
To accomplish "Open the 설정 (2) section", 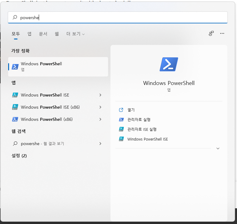I will tap(19, 156).
